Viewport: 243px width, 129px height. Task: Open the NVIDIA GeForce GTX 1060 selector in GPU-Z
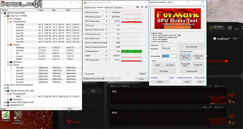click(102, 79)
